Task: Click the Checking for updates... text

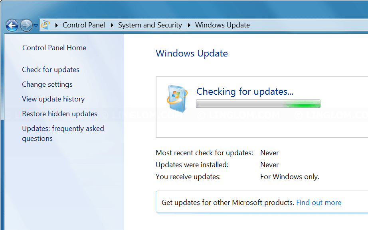Action: 245,92
